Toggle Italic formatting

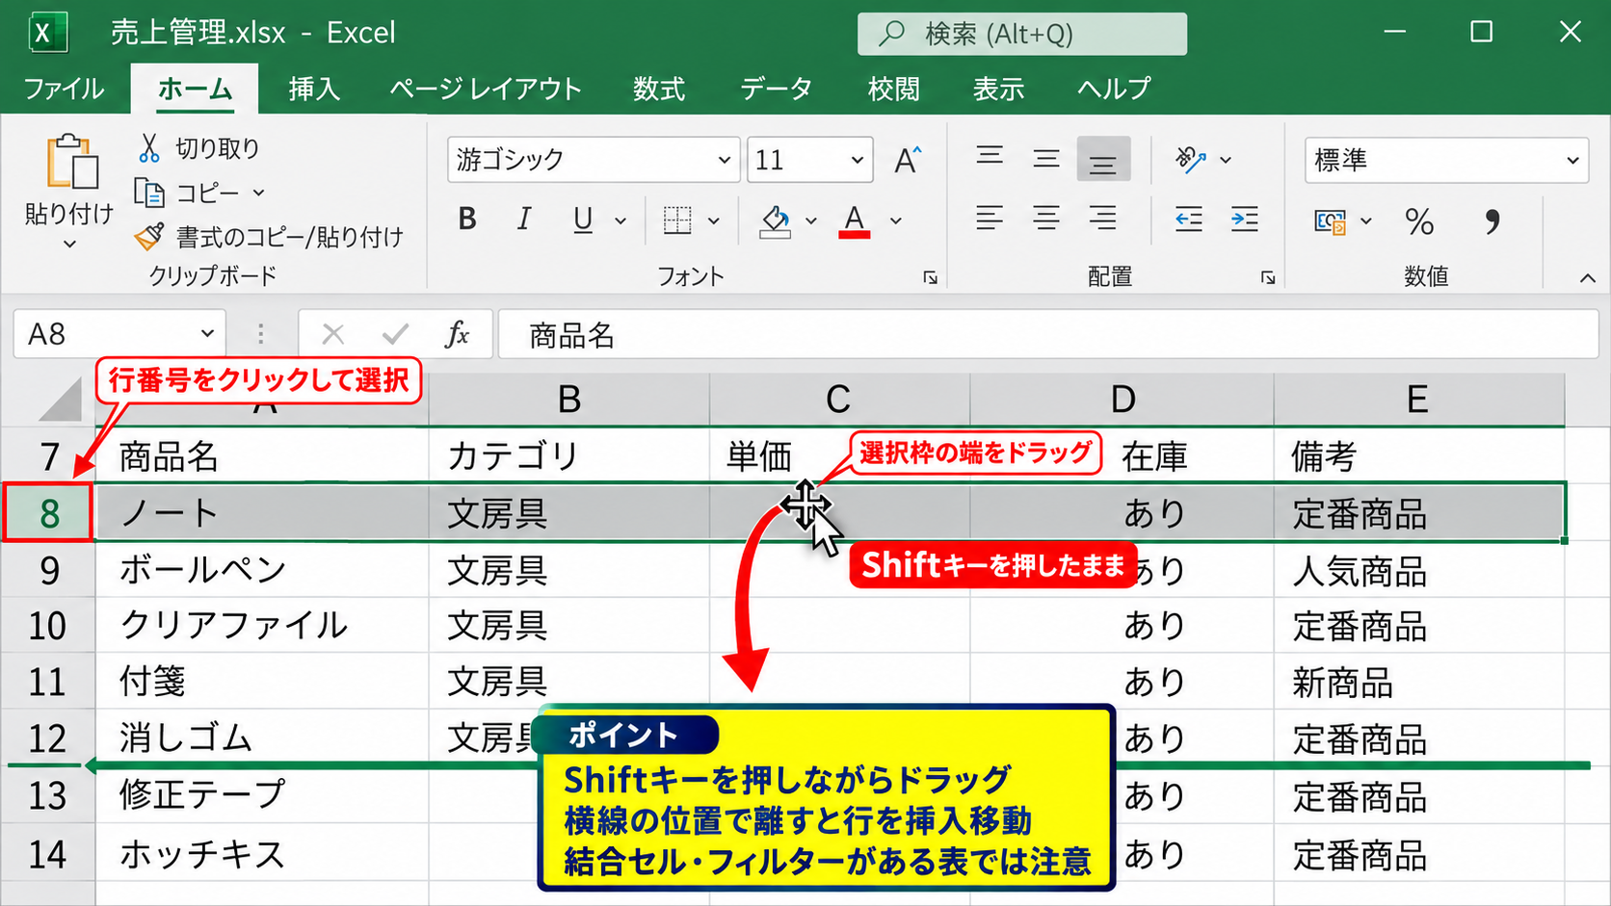[524, 220]
